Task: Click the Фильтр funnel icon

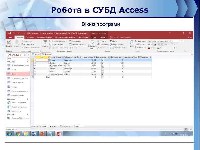Action: pos(45,42)
